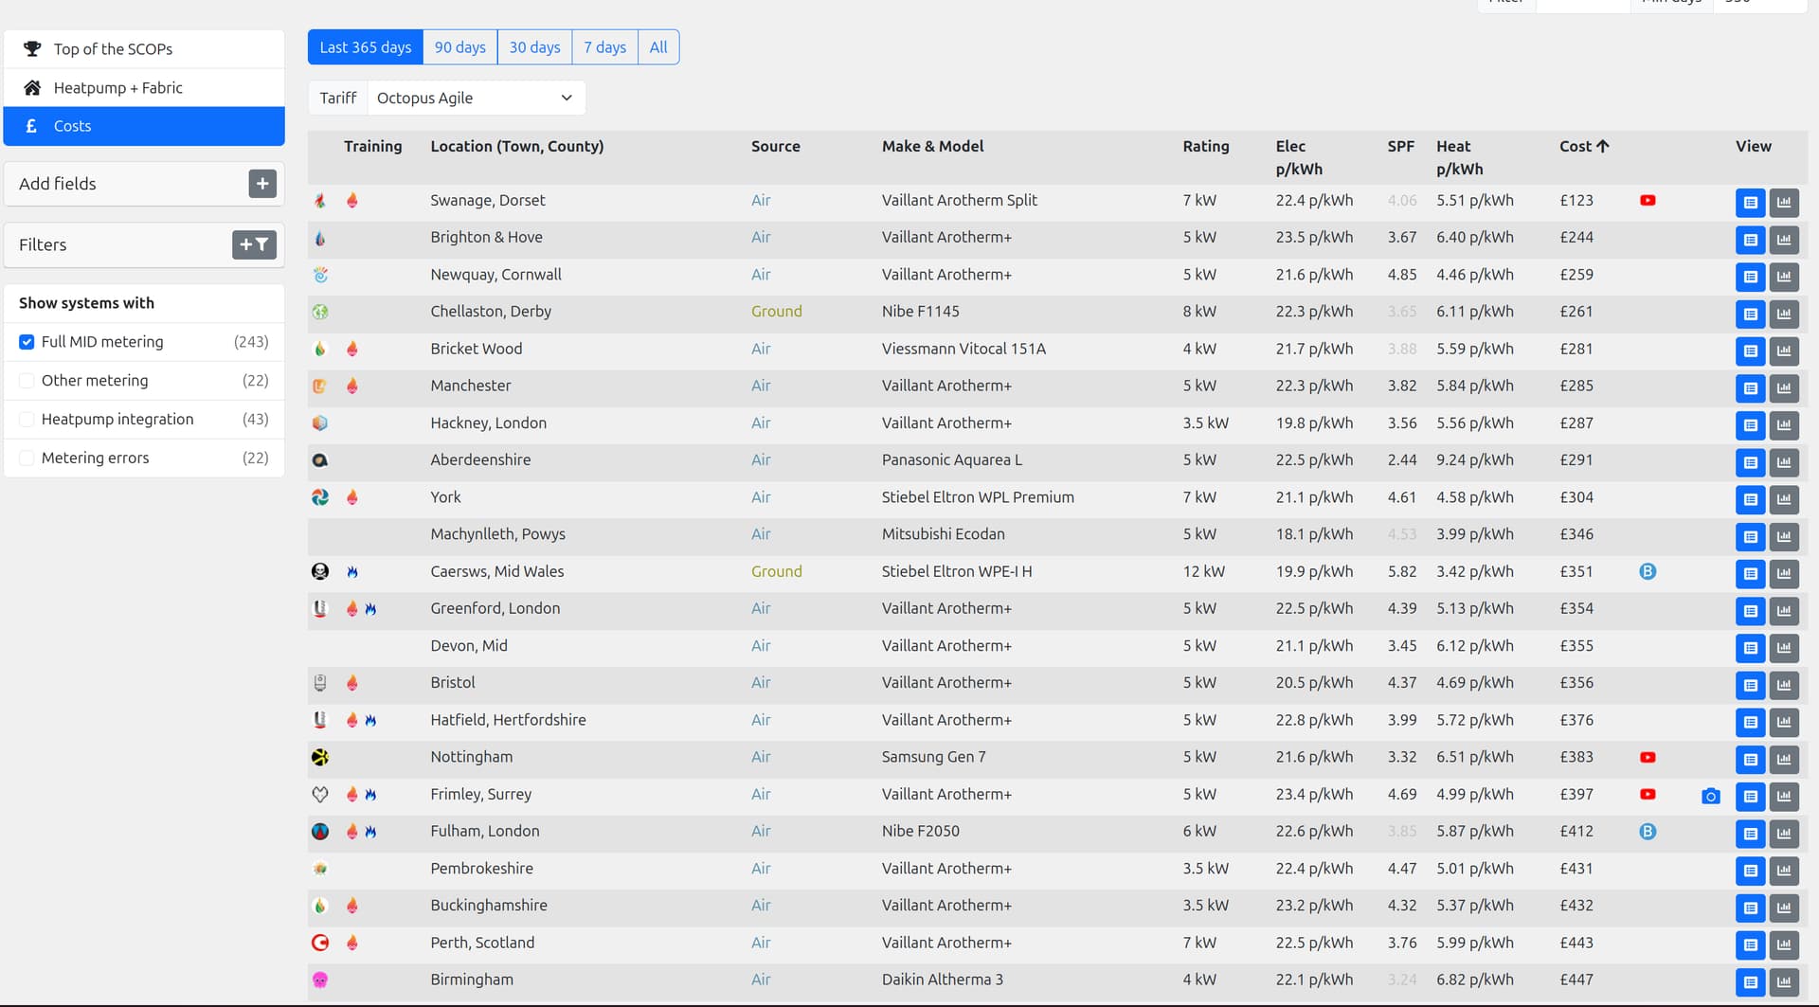Open the list view for Birmingham
Viewport: 1819px width, 1007px height.
click(1750, 981)
